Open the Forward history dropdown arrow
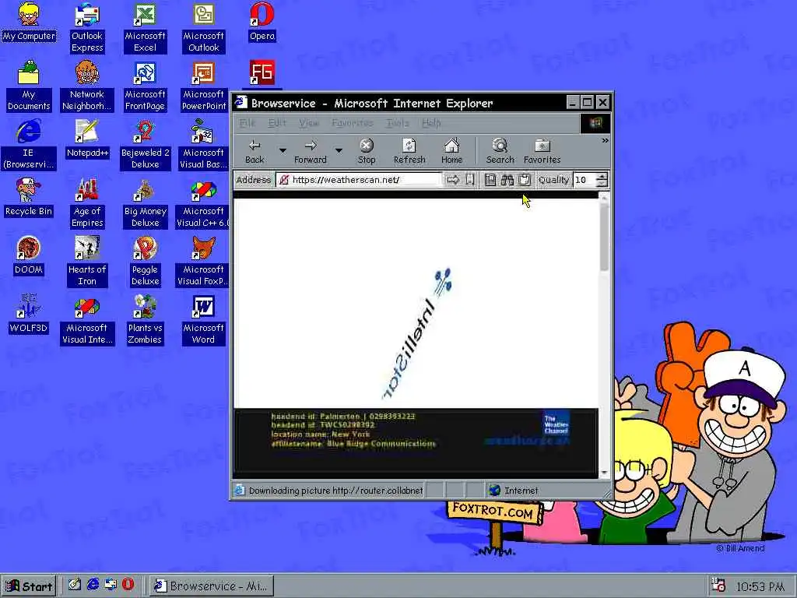Image resolution: width=797 pixels, height=598 pixels. [x=339, y=150]
